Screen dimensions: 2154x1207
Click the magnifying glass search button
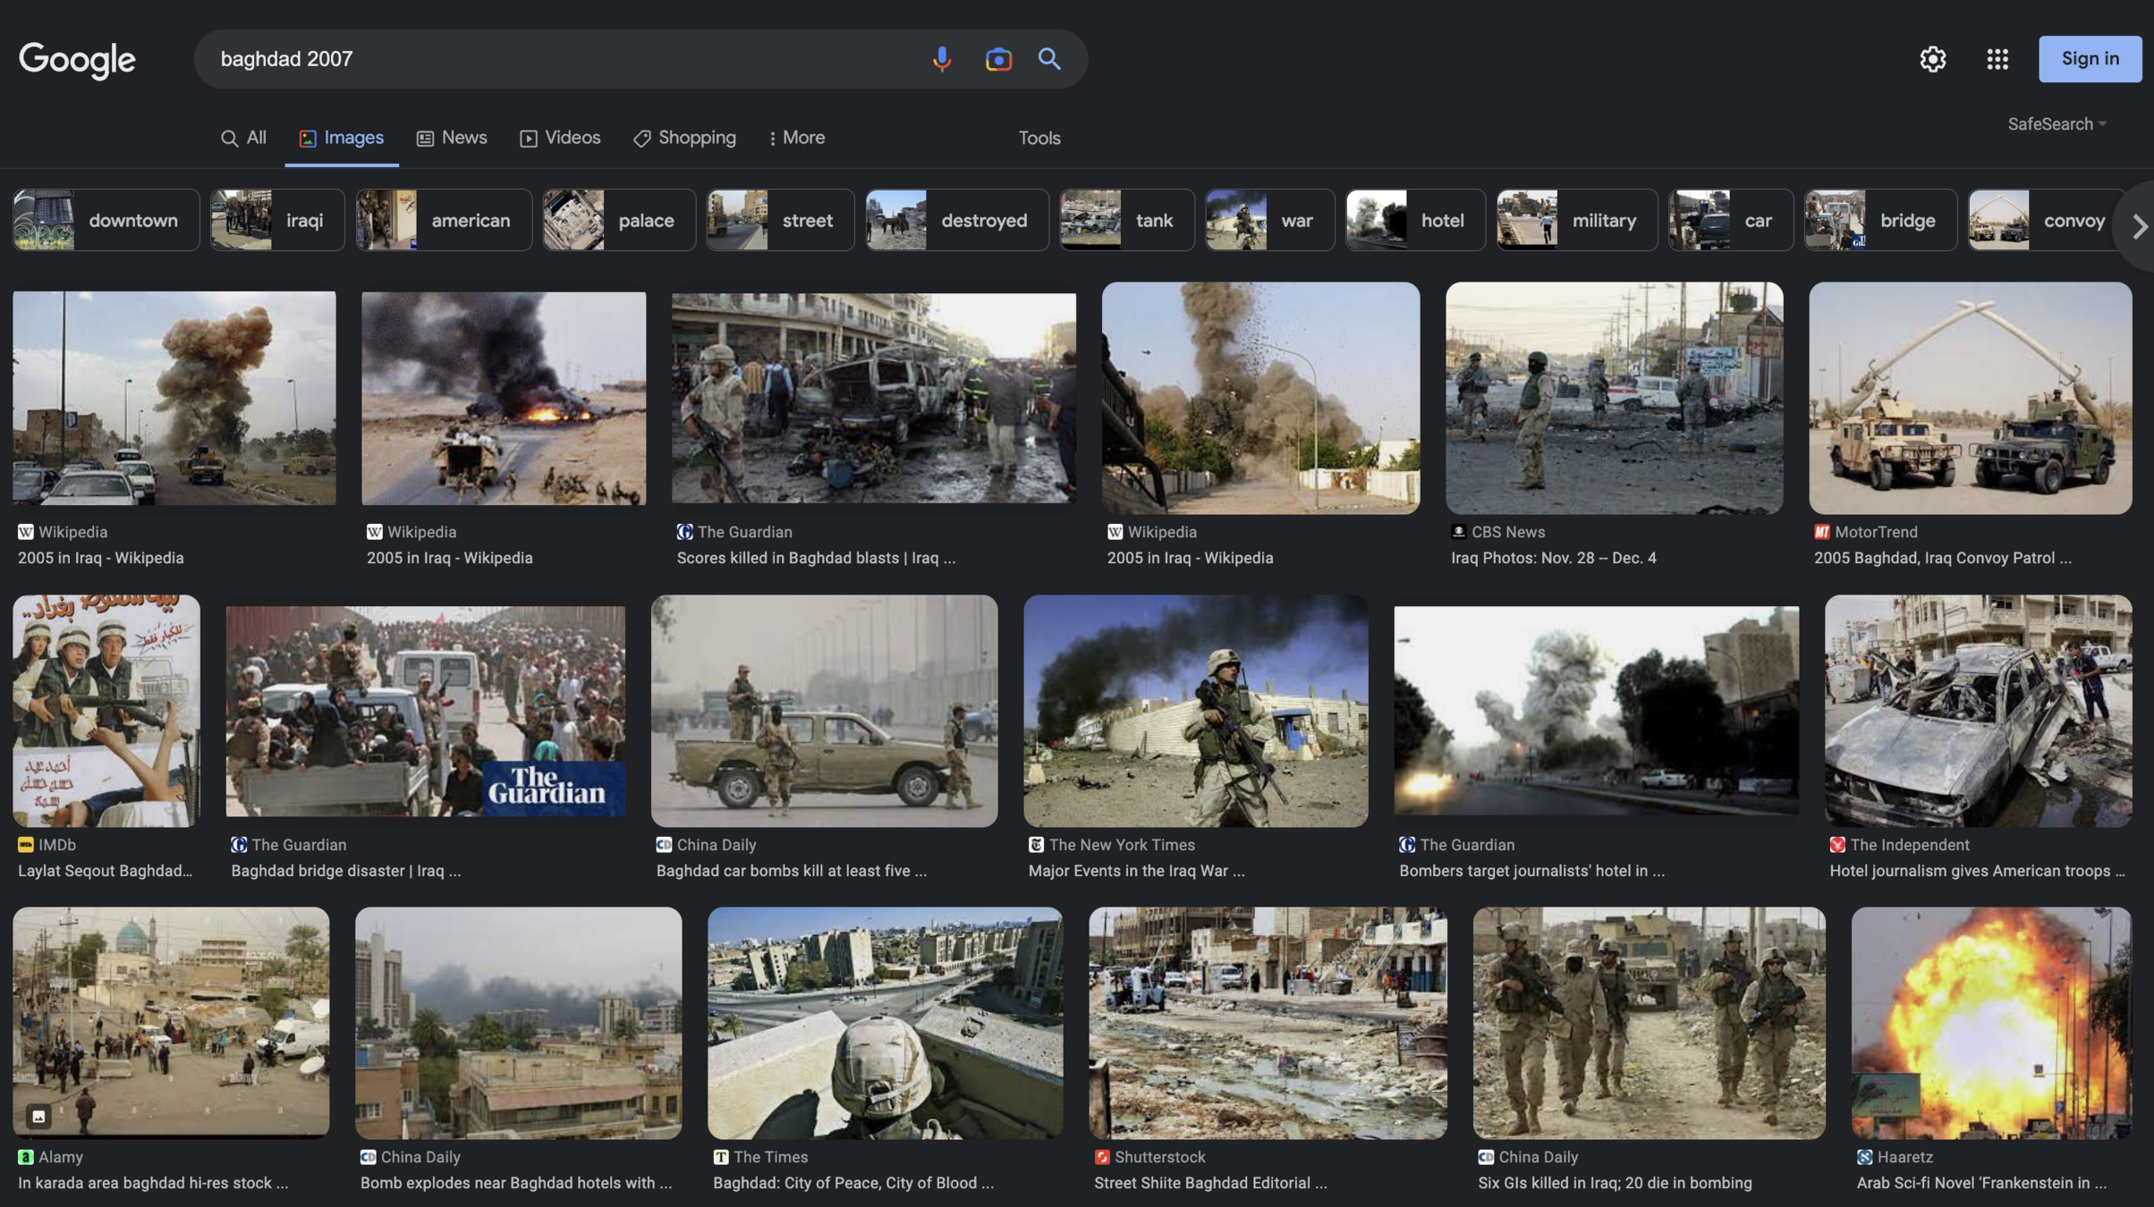[x=1049, y=59]
